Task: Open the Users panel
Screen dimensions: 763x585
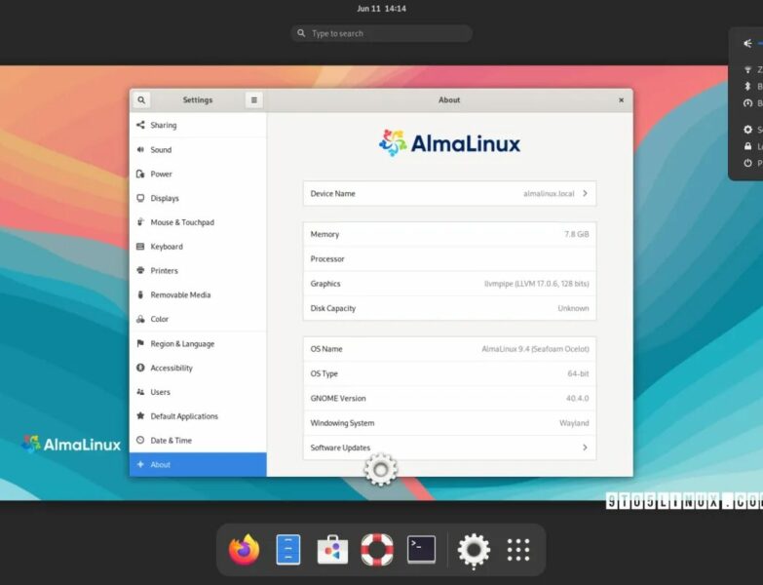Action: [x=198, y=392]
